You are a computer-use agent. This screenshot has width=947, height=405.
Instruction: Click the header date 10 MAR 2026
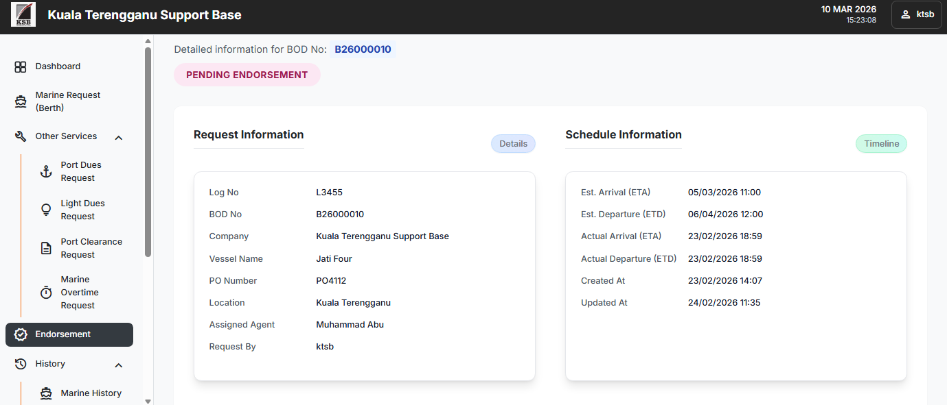[849, 10]
